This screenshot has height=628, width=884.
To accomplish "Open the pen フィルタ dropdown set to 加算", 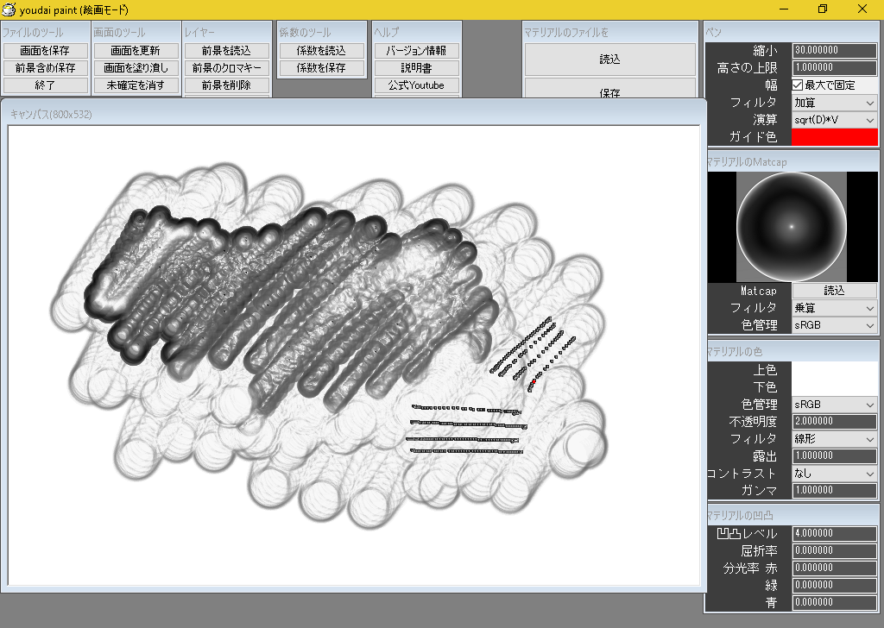I will tap(834, 102).
